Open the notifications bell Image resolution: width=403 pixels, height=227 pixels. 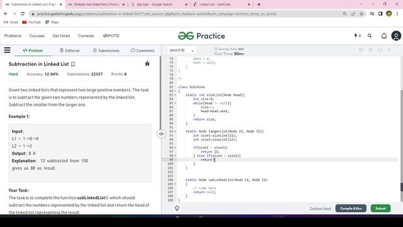click(384, 36)
